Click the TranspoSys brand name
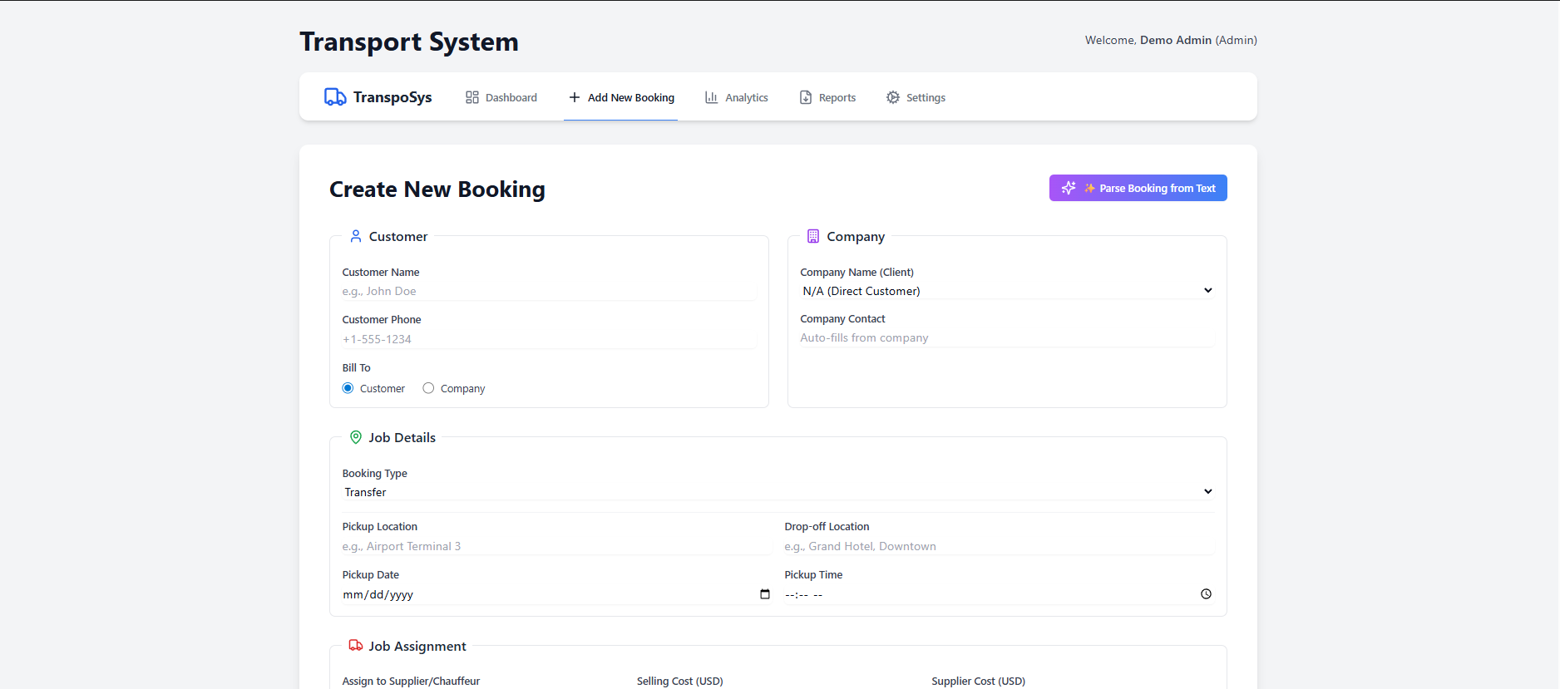The height and width of the screenshot is (689, 1560). coord(392,97)
